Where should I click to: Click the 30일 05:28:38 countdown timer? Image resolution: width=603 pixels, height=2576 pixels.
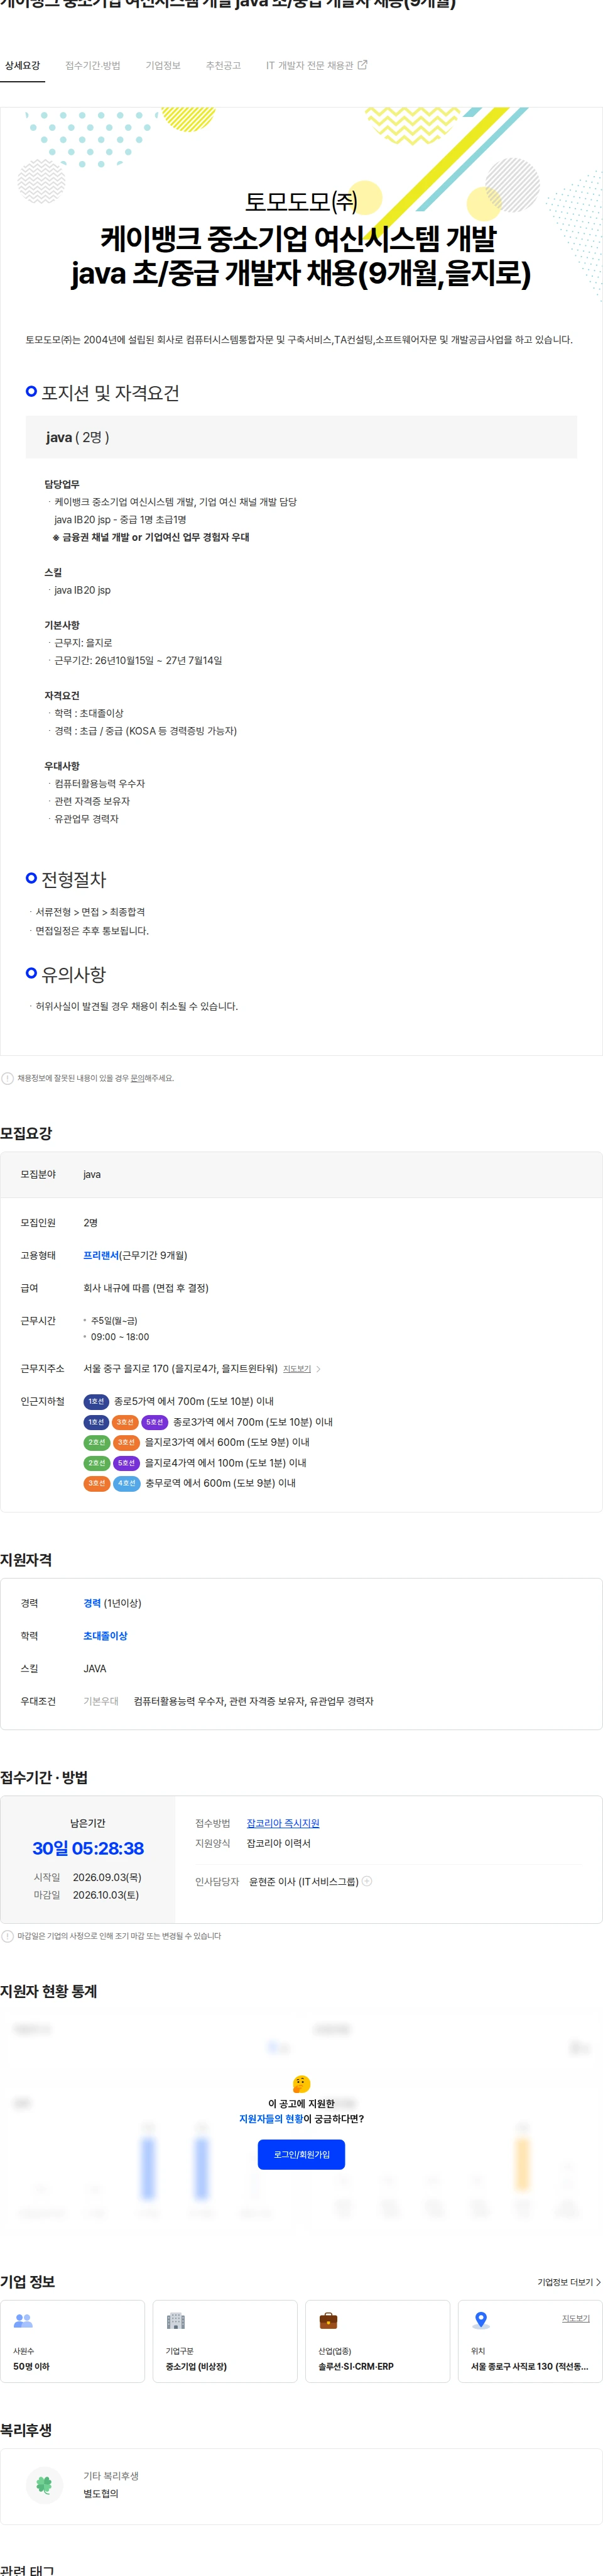(88, 1849)
